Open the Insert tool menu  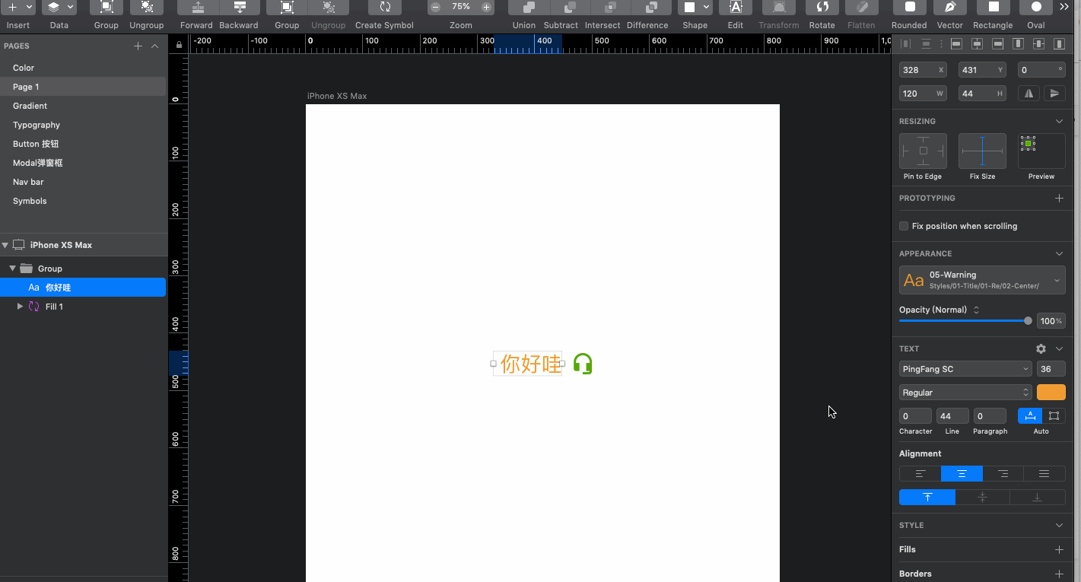[18, 8]
